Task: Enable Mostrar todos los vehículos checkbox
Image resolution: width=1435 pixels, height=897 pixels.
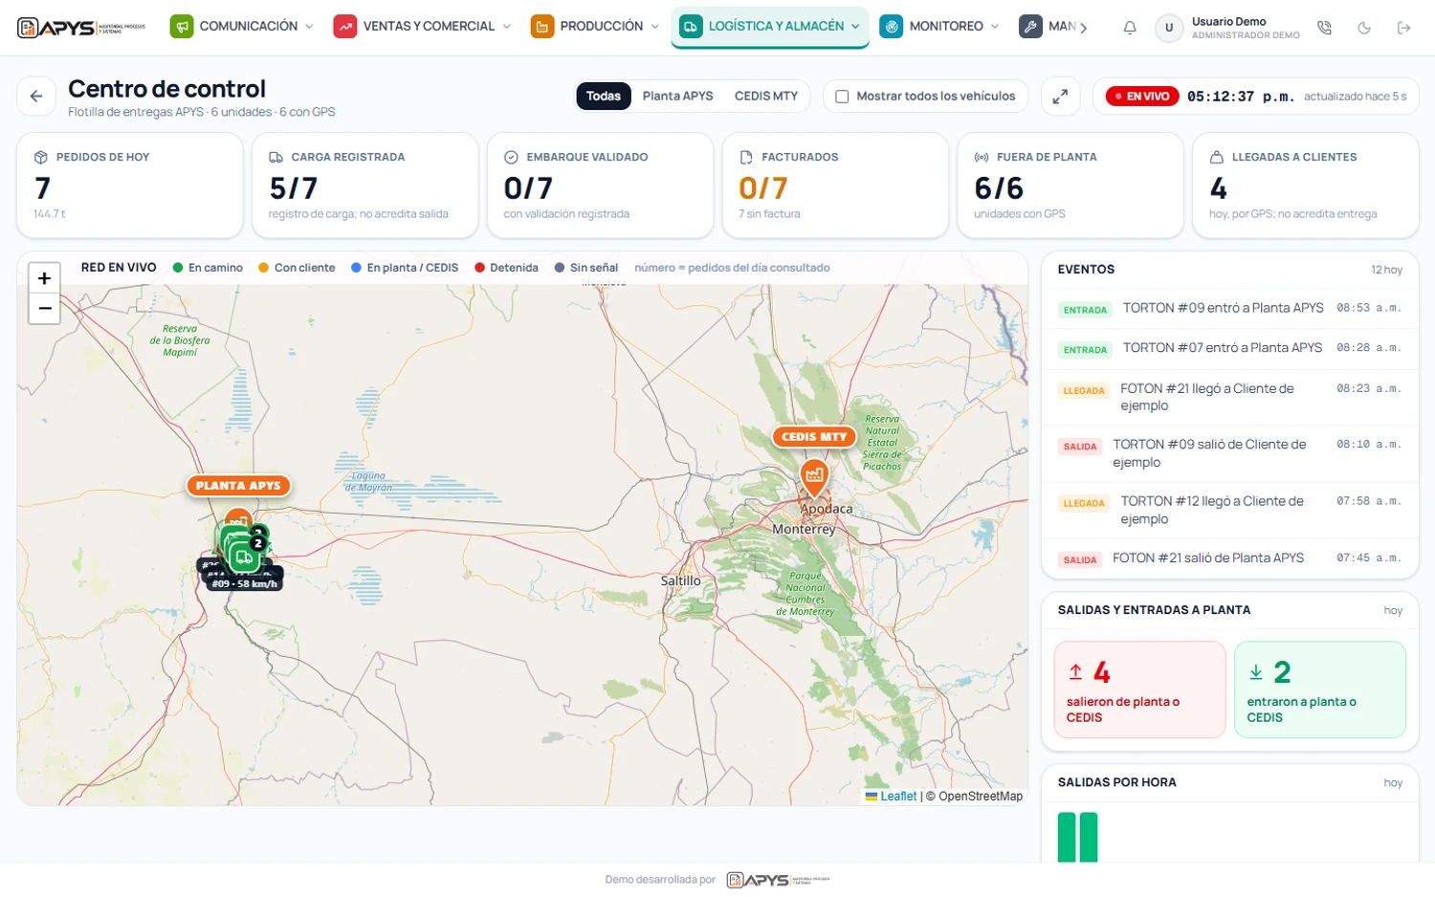Action: coord(842,97)
